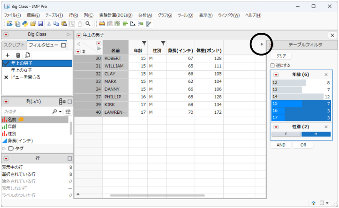Screen dimensions: 339x208
Task: Select the 名前 column header
Action: [116, 47]
